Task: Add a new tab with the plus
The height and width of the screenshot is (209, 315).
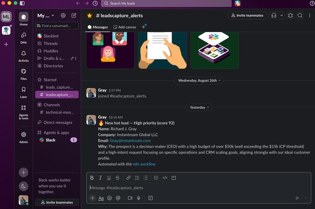Action: [143, 27]
